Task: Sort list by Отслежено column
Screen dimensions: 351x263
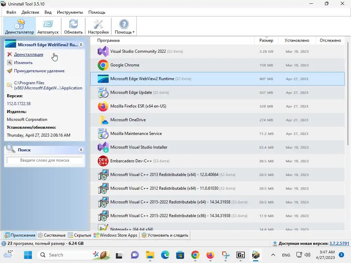Action: coord(330,40)
